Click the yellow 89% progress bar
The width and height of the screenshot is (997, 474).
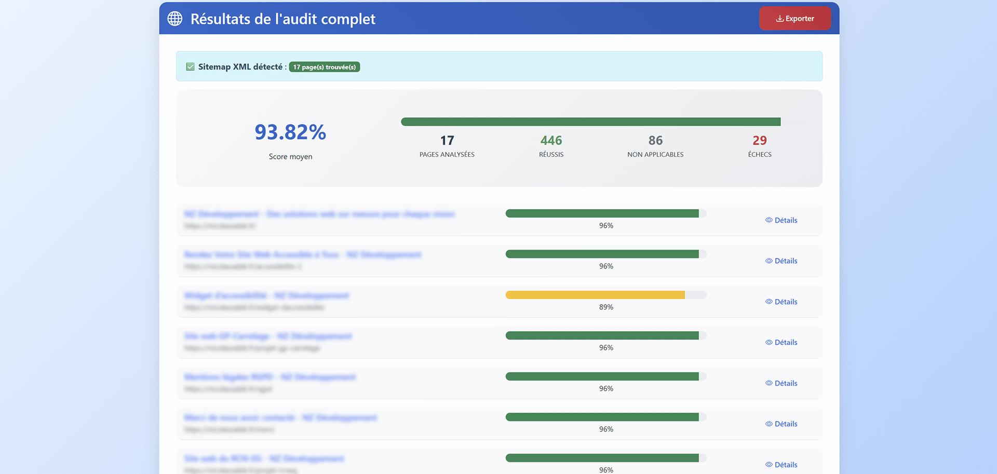pos(595,295)
